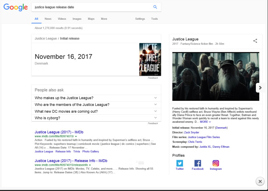268x191 pixels.
Task: Click the About 1,270,000 results text
Action: pyautogui.click(x=59, y=28)
